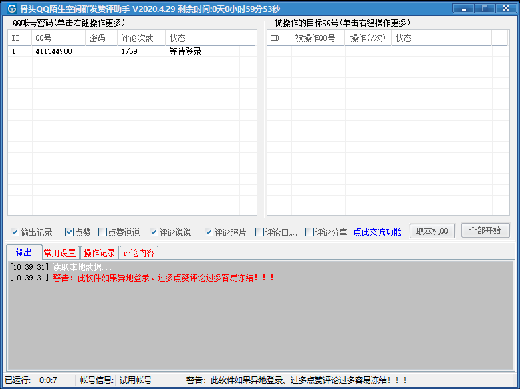Image resolution: width=520 pixels, height=389 pixels.
Task: Click the app logo icon in title bar
Action: pos(12,9)
